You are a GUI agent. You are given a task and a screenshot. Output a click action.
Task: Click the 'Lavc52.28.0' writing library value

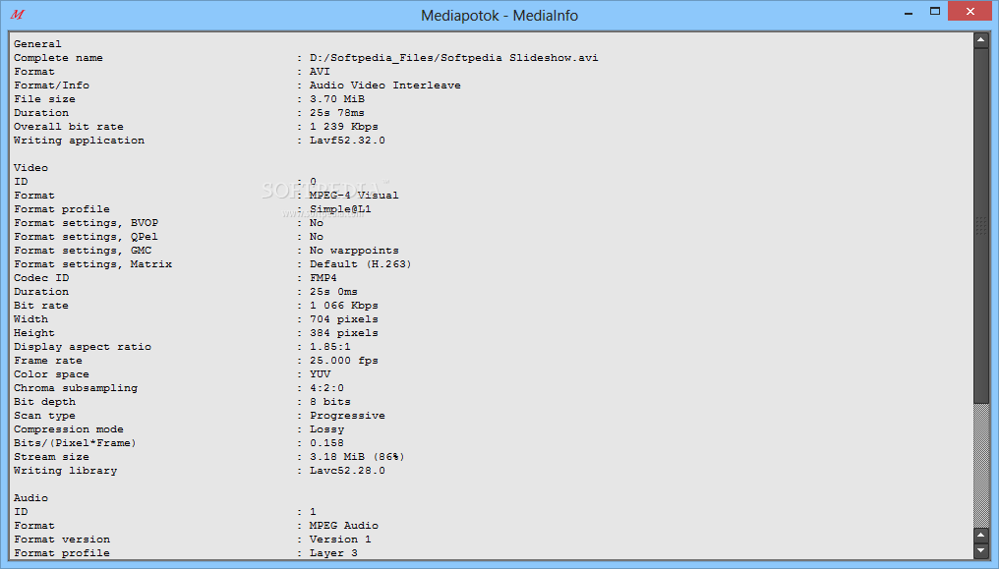click(x=347, y=471)
